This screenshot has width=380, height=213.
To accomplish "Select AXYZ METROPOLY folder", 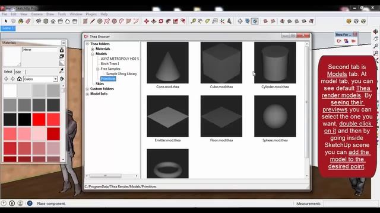I will pos(120,59).
